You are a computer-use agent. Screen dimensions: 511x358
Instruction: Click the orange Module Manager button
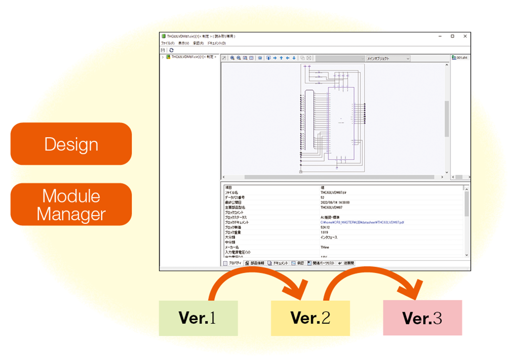[71, 204]
